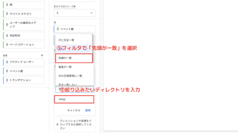Click the drag handle next to ユーザーの最初のメディア
Screen dimensions: 238x133
(x=7, y=24)
